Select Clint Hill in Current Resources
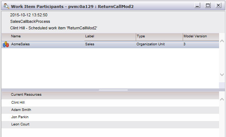The width and height of the screenshot is (226, 137). pos(110,103)
